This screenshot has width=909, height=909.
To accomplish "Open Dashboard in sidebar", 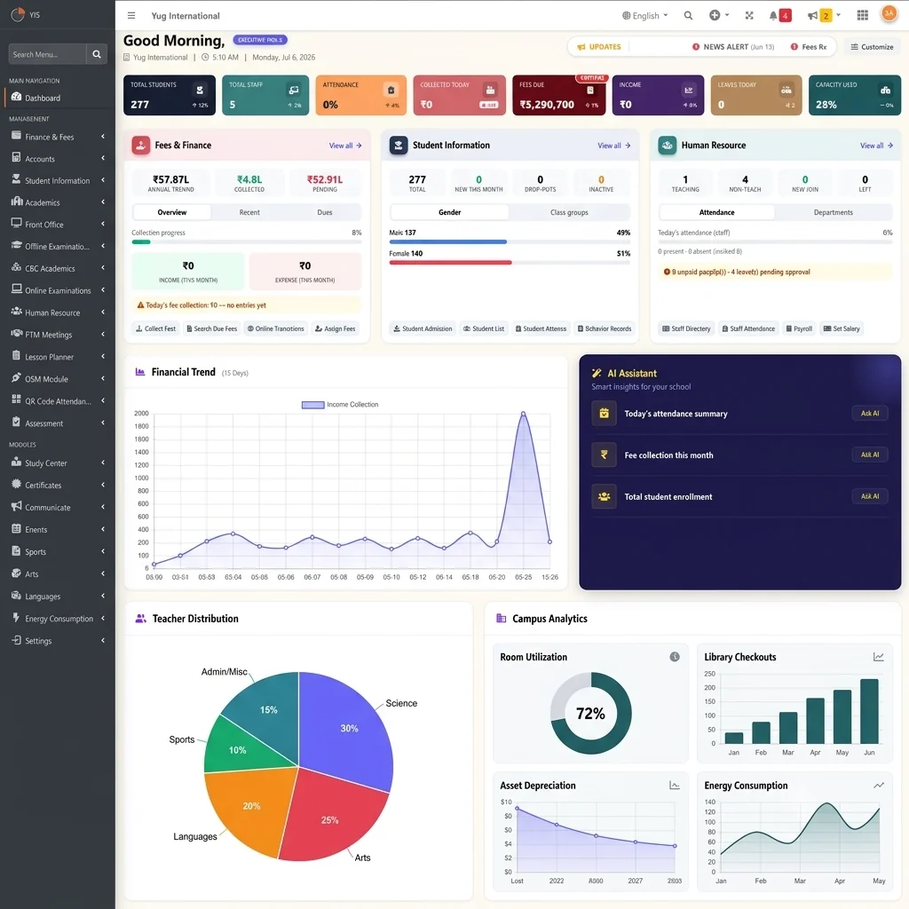I will (58, 98).
